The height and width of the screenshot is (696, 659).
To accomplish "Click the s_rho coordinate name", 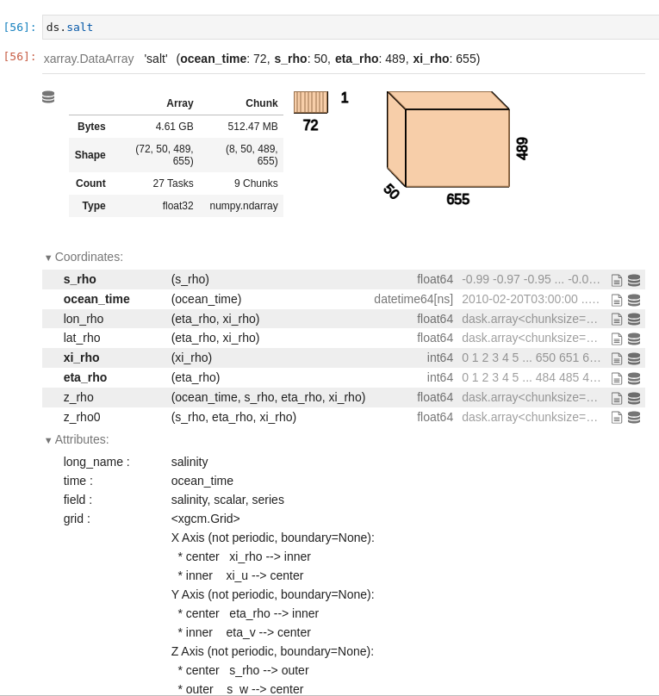I will click(80, 279).
